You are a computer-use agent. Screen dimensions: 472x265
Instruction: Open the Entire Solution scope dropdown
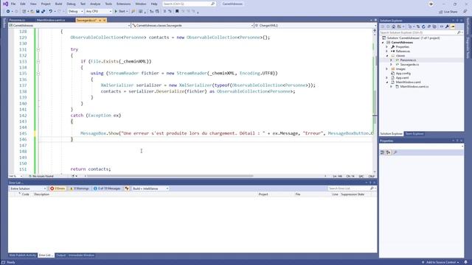(x=28, y=188)
